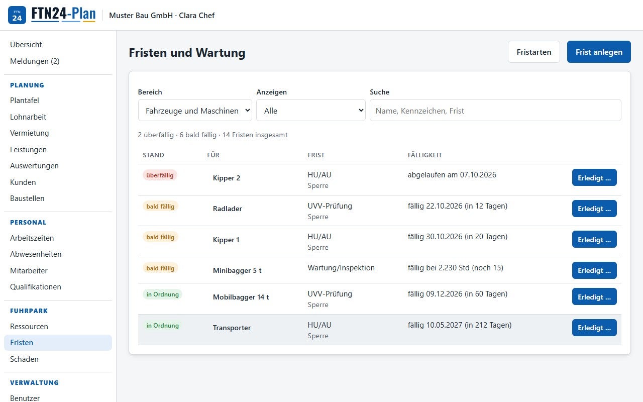Open the Fristarten button
This screenshot has height=402, width=643.
tap(534, 52)
